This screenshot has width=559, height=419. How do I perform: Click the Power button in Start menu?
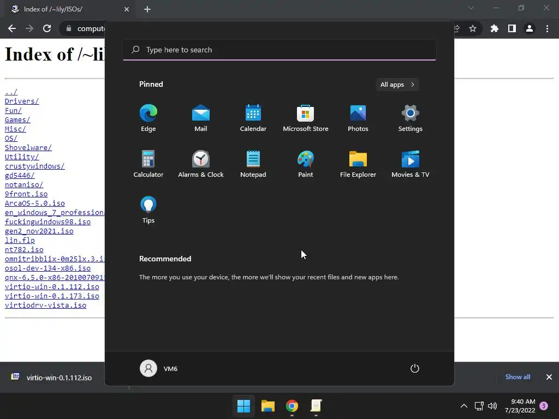point(415,368)
